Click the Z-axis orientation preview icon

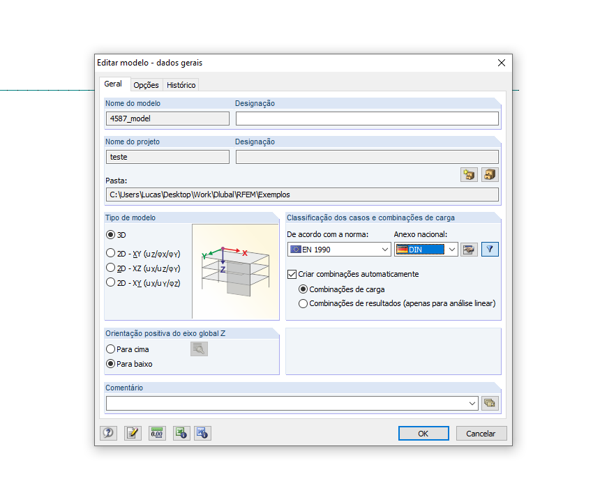pyautogui.click(x=199, y=349)
